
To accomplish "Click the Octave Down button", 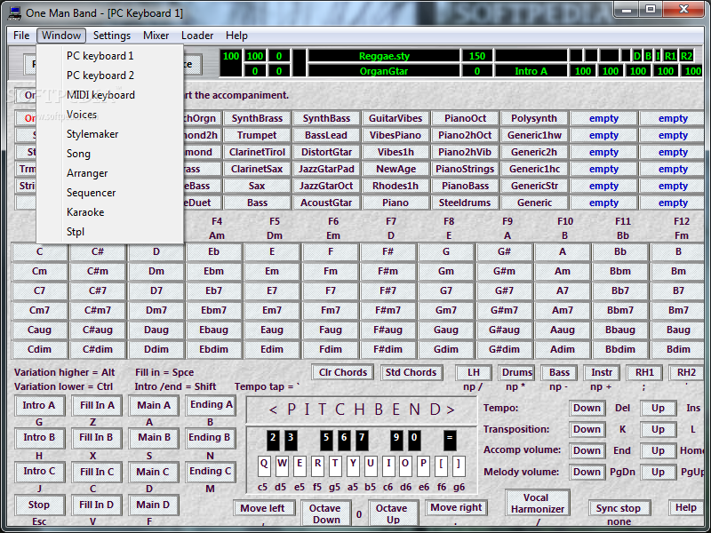I will click(325, 514).
